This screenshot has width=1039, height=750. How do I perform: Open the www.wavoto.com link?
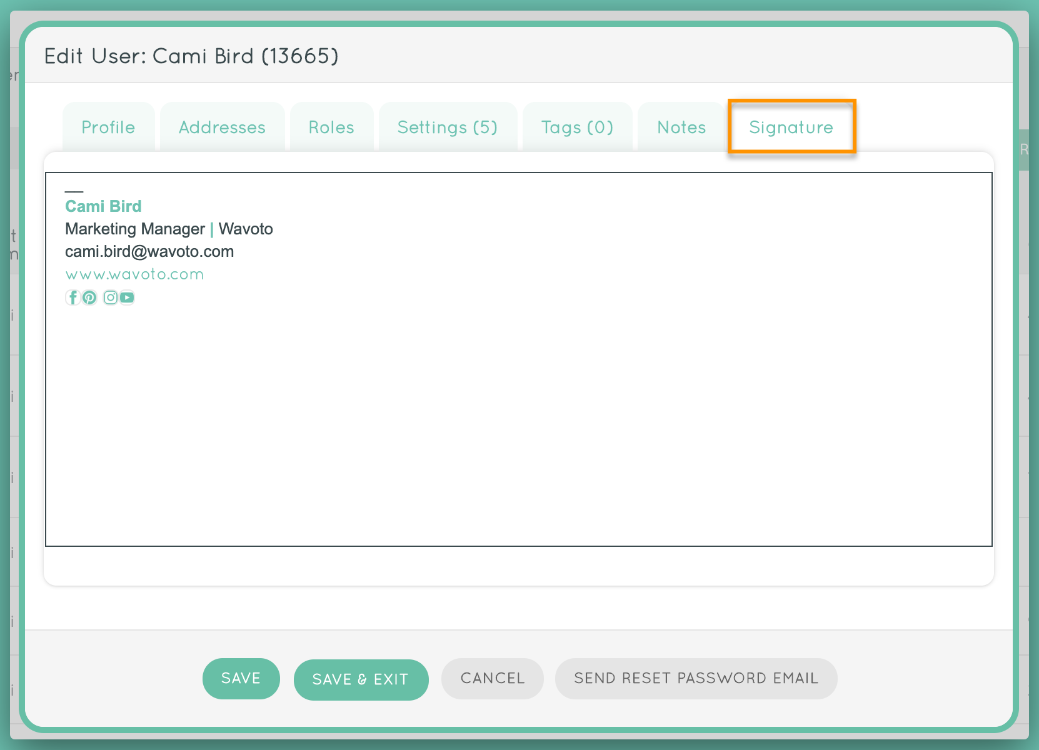coord(134,274)
